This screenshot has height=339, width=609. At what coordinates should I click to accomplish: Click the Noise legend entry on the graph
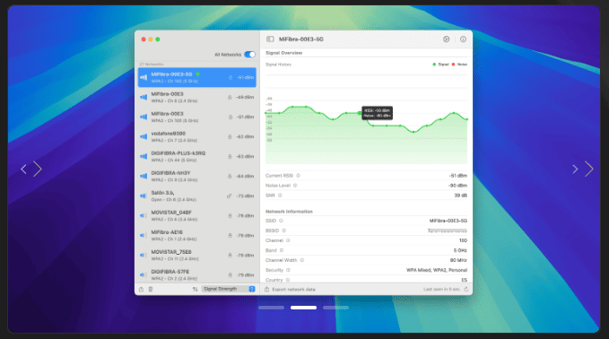tap(459, 65)
